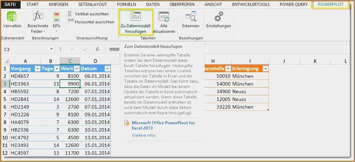
Task: Click the Weitere Infos link
Action: [144, 135]
